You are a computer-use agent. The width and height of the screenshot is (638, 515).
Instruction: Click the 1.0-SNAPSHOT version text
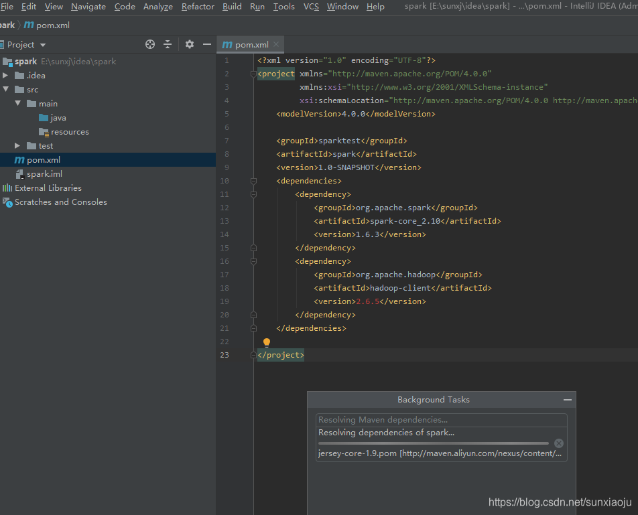tap(346, 167)
